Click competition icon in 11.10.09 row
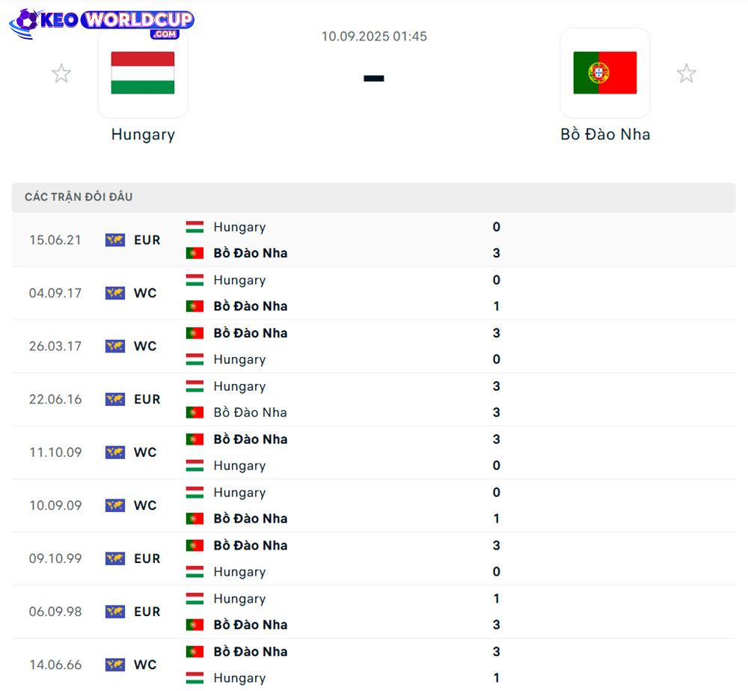The width and height of the screenshot is (748, 691). tap(115, 451)
